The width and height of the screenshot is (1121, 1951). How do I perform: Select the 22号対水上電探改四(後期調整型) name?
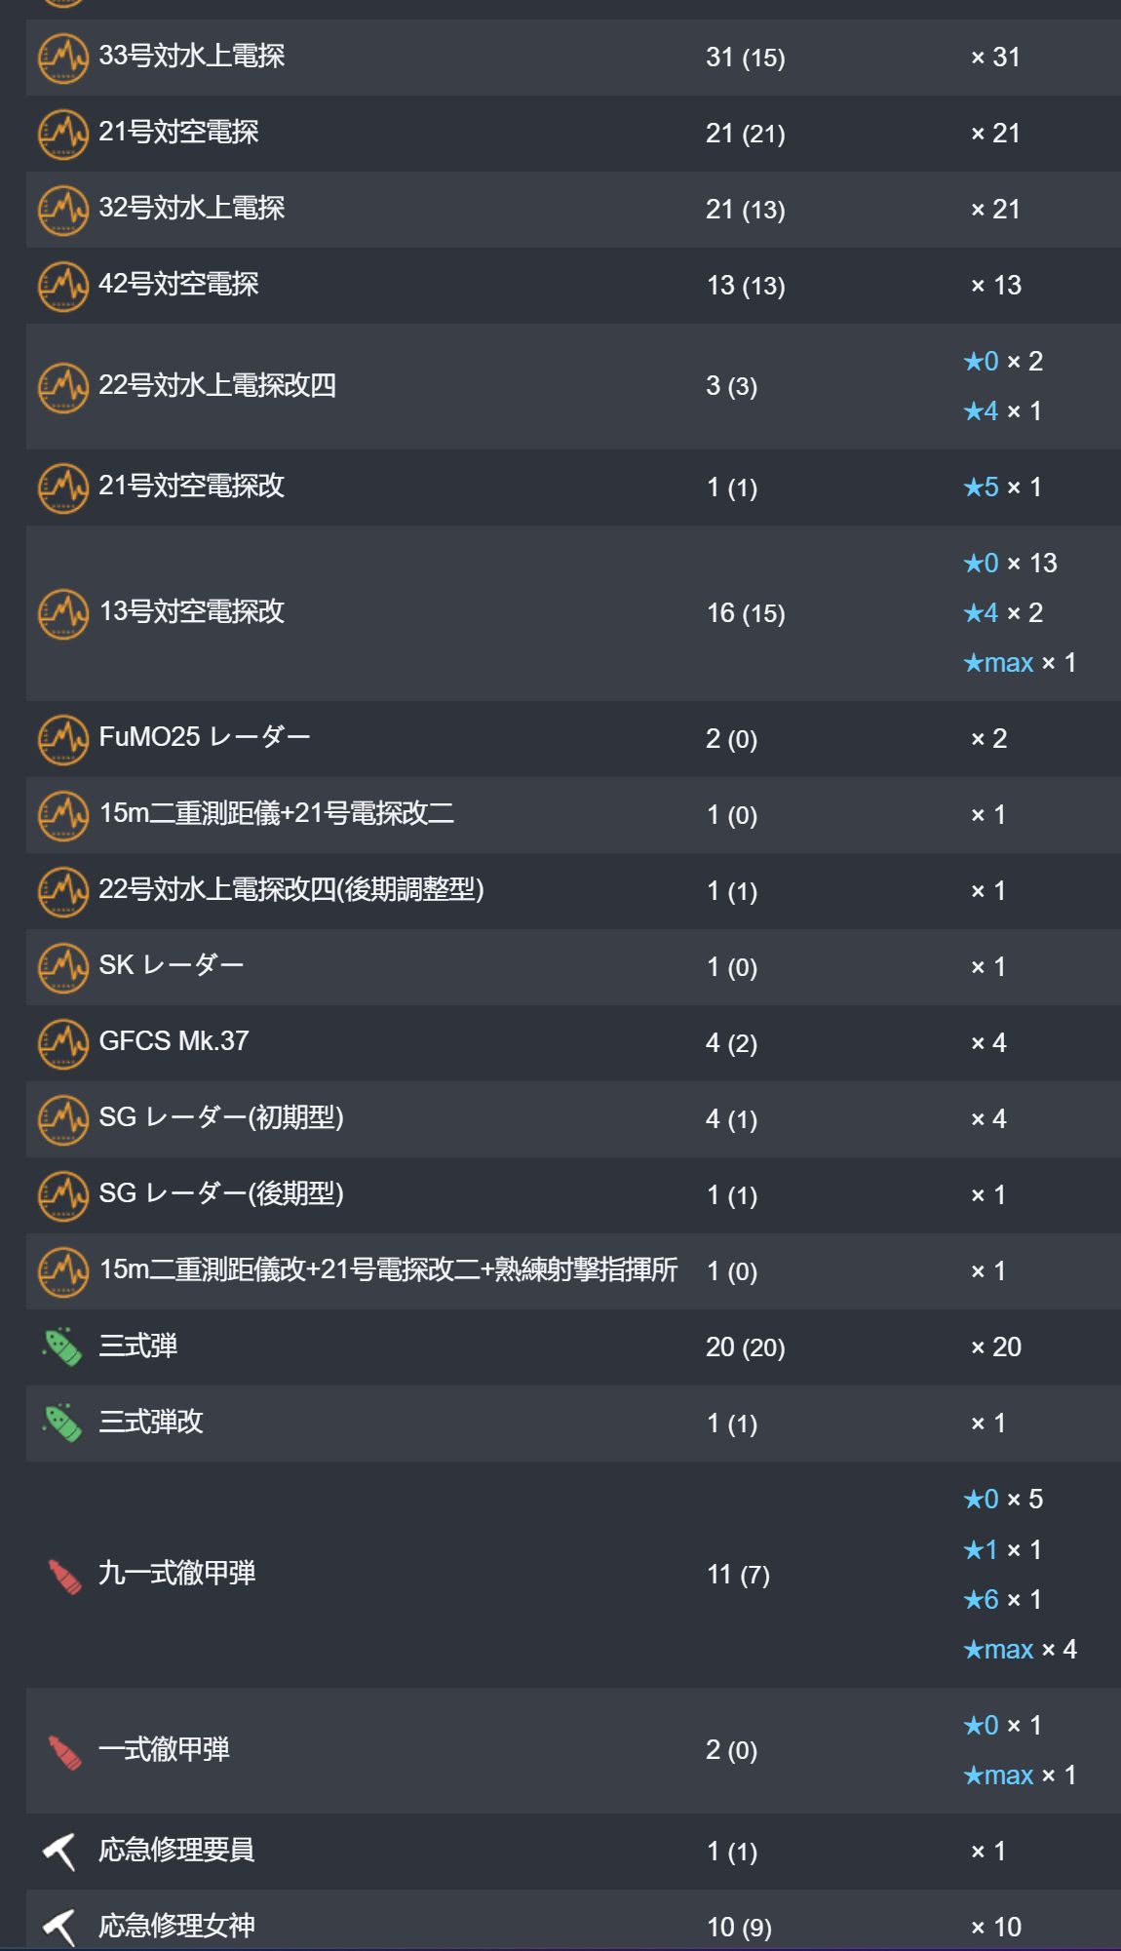click(291, 889)
